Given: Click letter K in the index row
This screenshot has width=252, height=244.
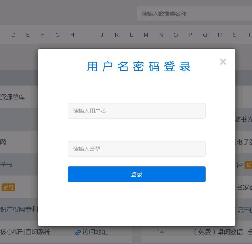Looking at the screenshot, I should tap(116, 35).
